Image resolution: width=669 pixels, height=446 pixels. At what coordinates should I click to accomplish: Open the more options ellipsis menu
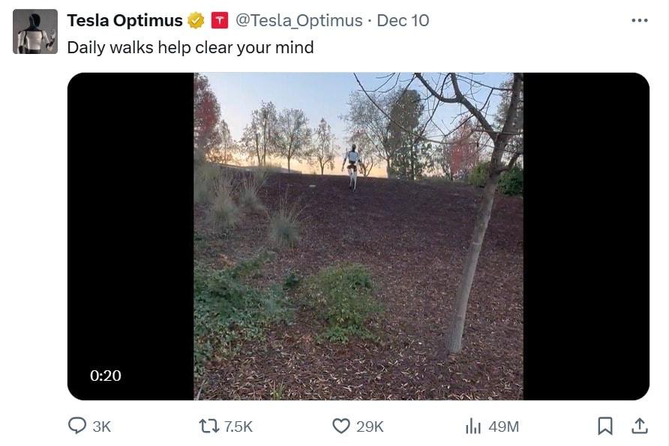point(639,20)
